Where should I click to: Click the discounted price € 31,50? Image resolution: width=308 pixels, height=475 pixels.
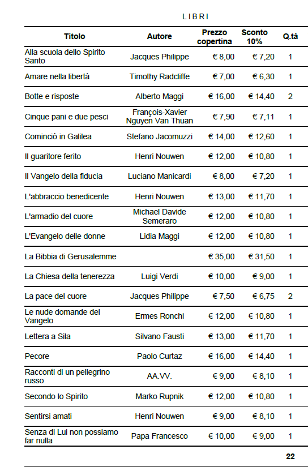pyautogui.click(x=262, y=256)
